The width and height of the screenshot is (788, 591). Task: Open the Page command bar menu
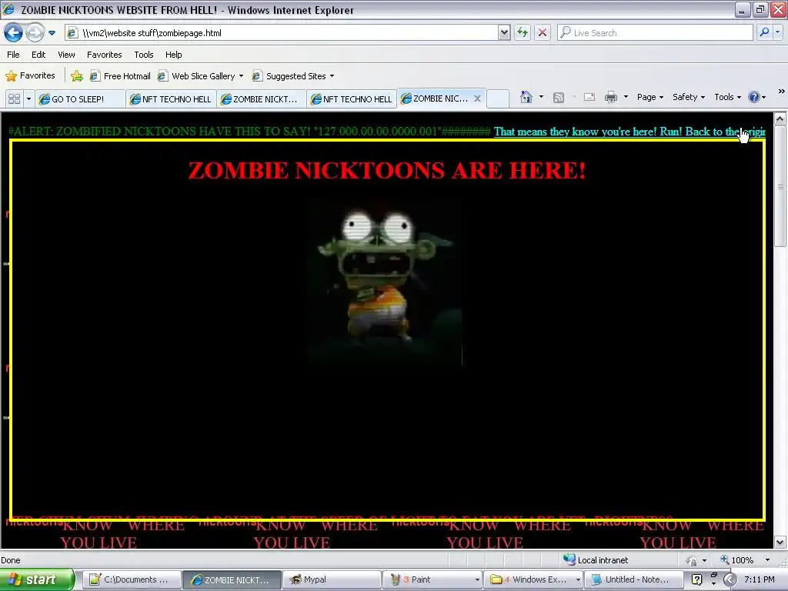point(649,97)
